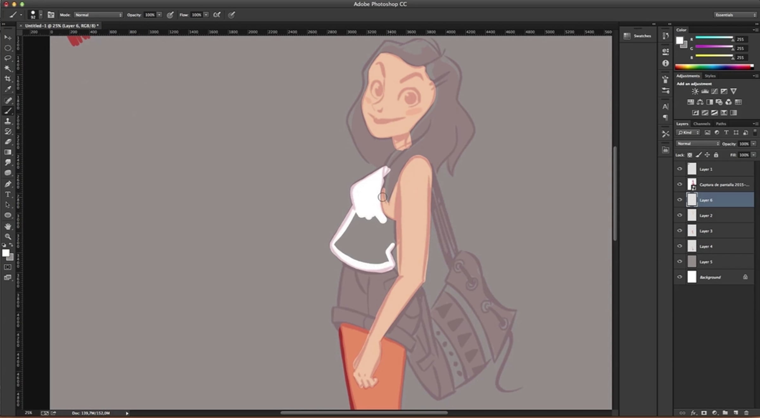Click the color spectrum ramp
The height and width of the screenshot is (418, 760).
[714, 67]
